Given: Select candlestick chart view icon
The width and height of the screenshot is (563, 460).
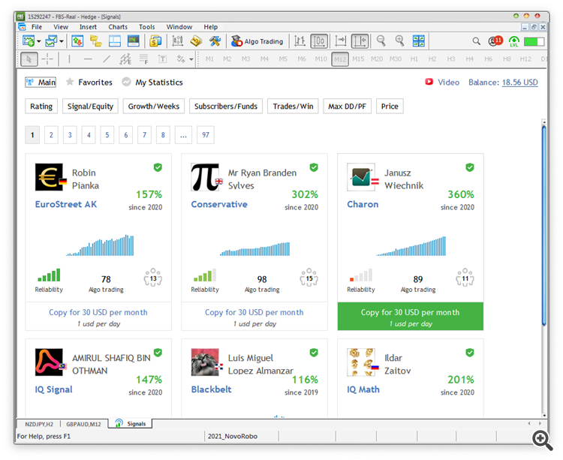Looking at the screenshot, I should (x=319, y=41).
